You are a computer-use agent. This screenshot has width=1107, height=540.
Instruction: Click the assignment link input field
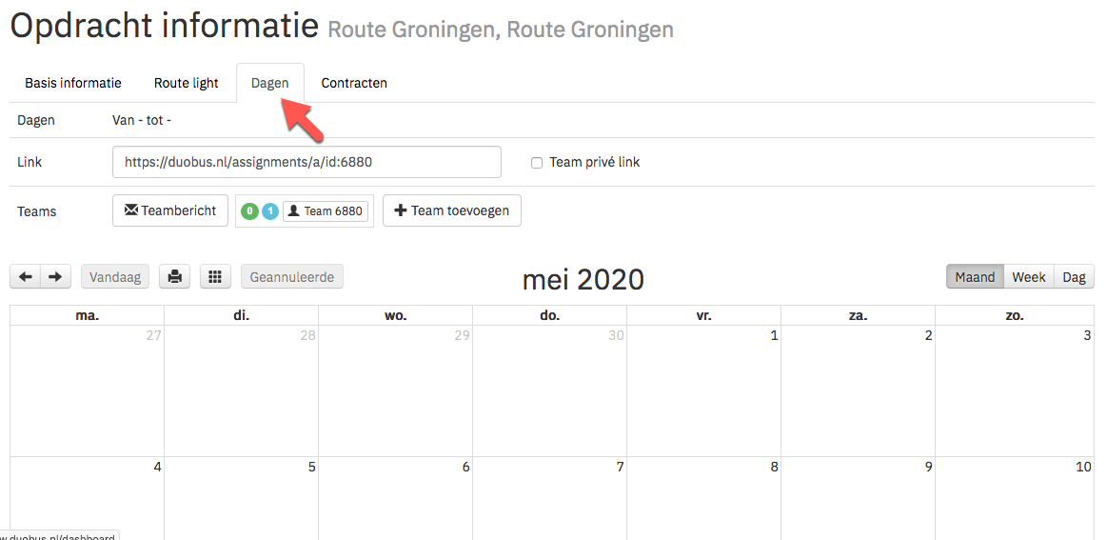click(x=306, y=162)
